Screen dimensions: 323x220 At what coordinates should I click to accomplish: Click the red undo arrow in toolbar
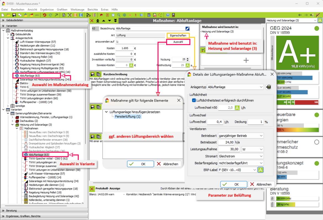44,15
